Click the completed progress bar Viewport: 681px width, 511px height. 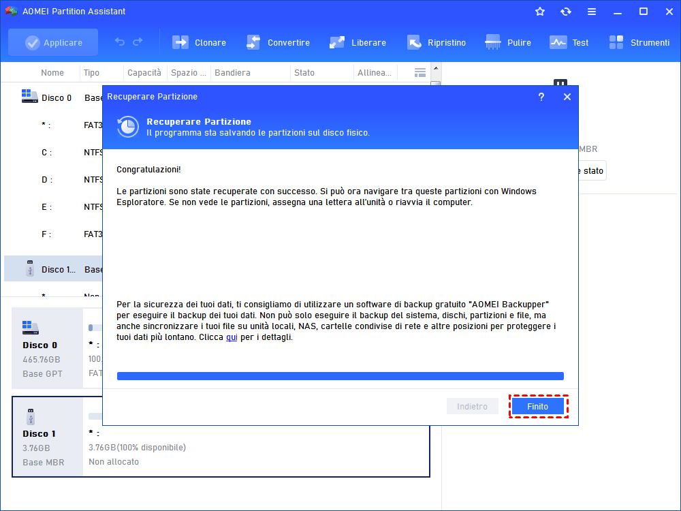pyautogui.click(x=340, y=376)
